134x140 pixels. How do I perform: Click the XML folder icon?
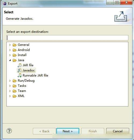[x=15, y=96]
